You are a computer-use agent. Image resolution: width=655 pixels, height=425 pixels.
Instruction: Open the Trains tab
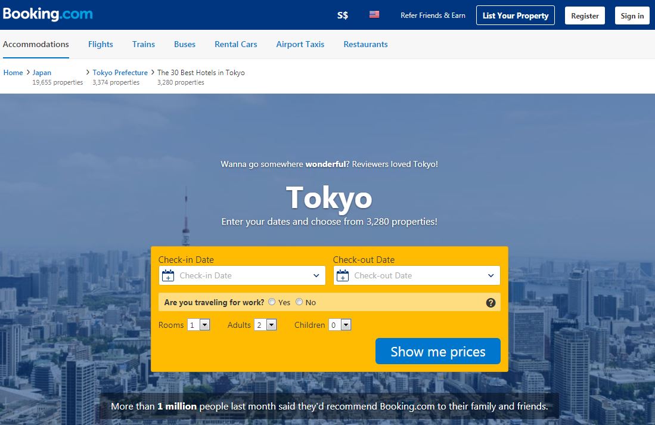tap(144, 44)
